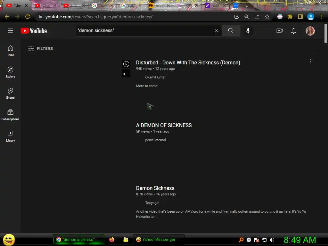
Task: Click the browser Forward arrow
Action: 17,17
